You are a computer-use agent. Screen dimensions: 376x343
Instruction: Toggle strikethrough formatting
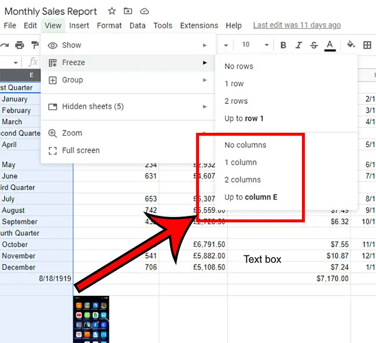314,45
